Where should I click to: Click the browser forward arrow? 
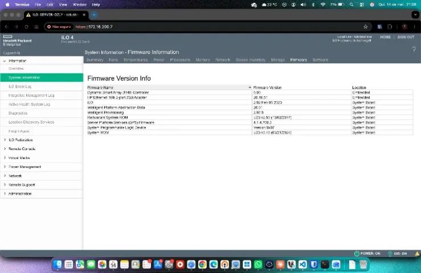17,27
